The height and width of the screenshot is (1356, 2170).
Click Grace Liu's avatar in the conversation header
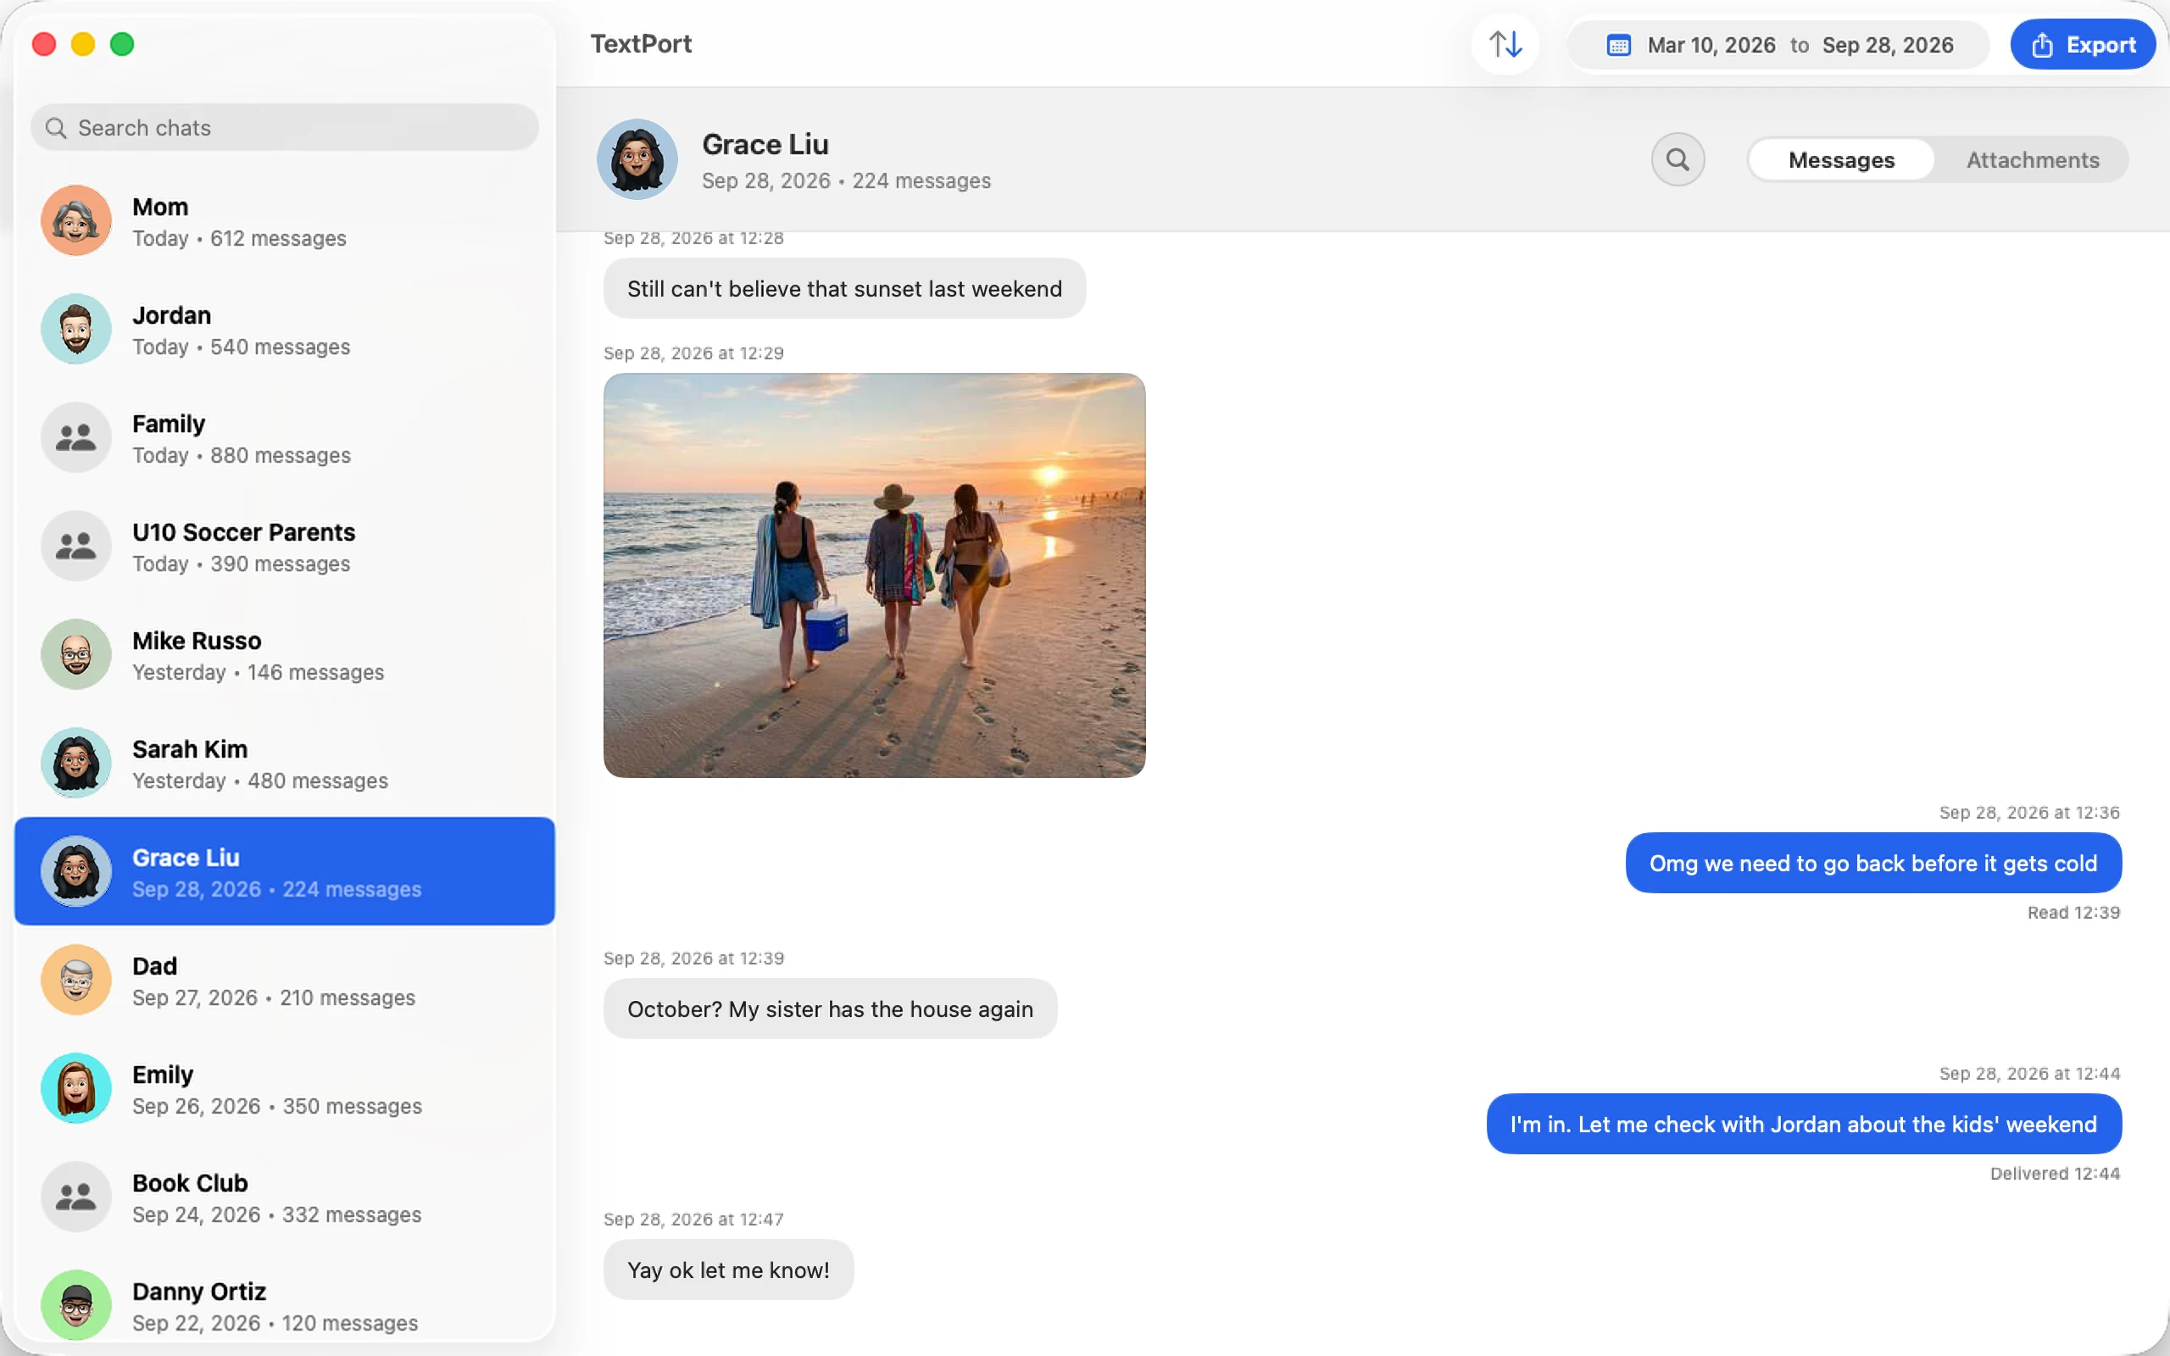point(637,159)
